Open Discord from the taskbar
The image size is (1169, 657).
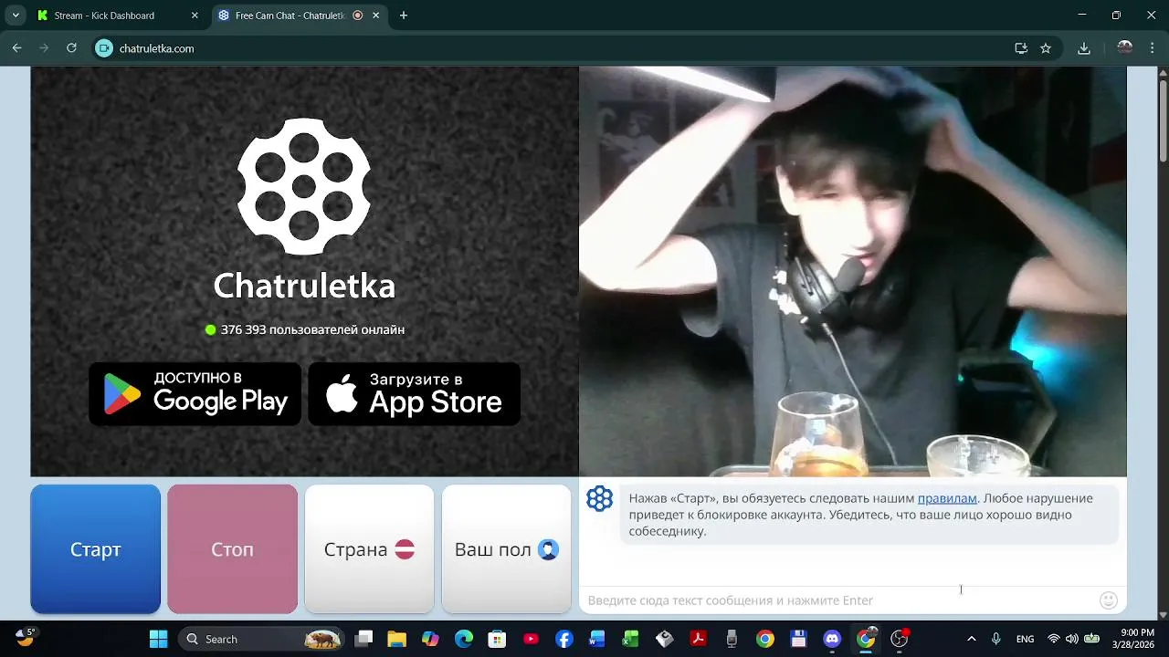[832, 639]
